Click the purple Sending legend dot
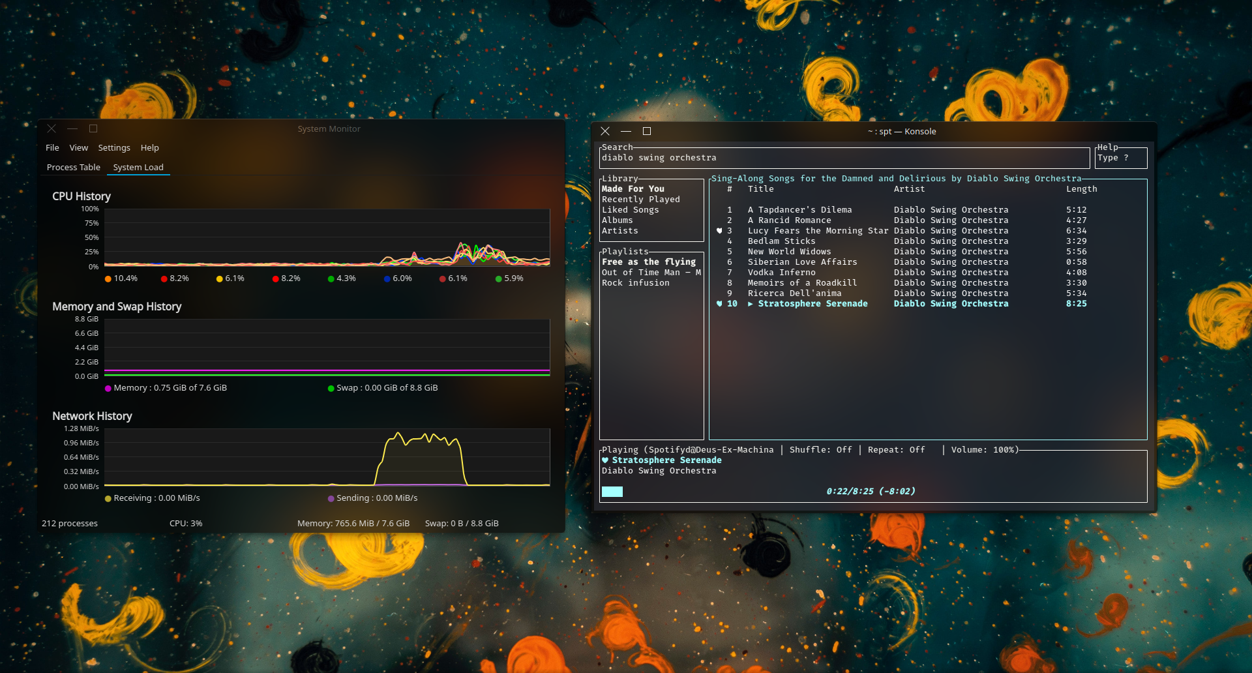Viewport: 1252px width, 673px height. click(x=331, y=499)
